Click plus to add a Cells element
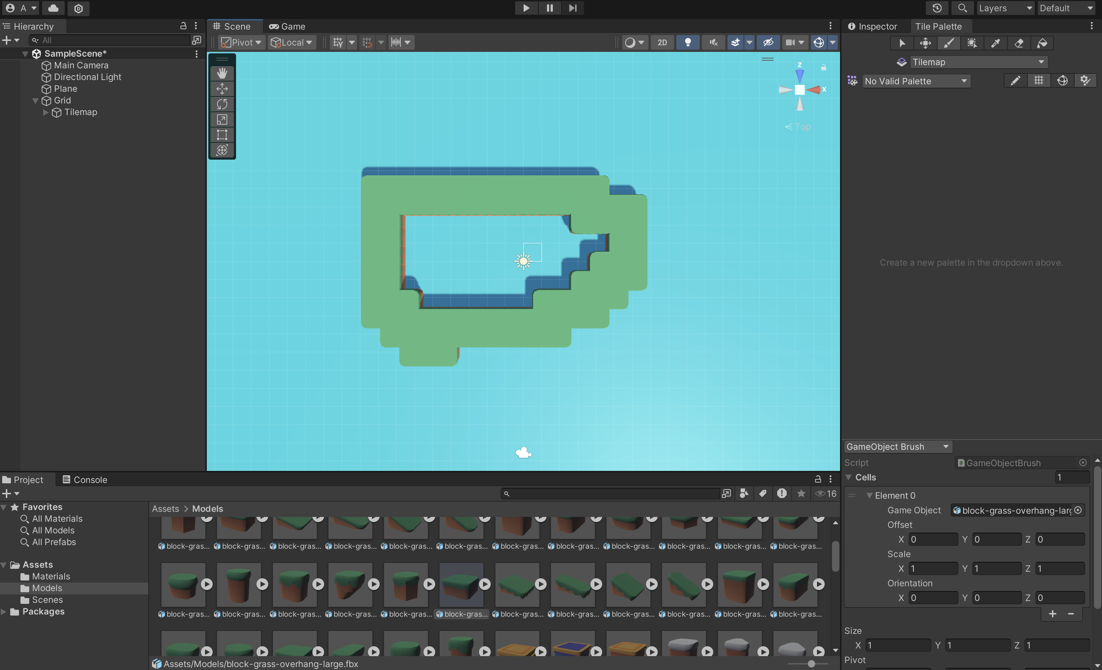This screenshot has height=670, width=1102. [x=1052, y=614]
